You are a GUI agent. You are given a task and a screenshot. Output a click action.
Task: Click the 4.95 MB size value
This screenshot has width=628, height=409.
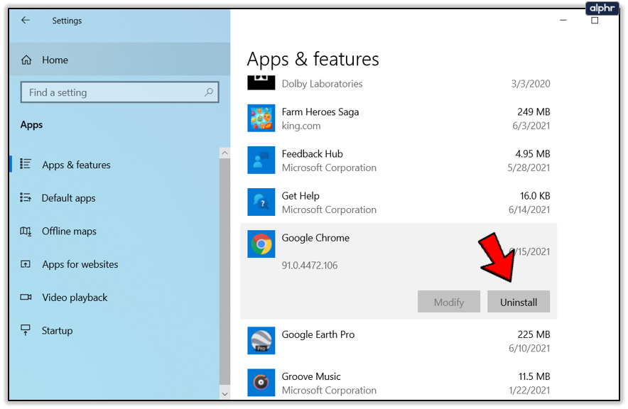(533, 154)
